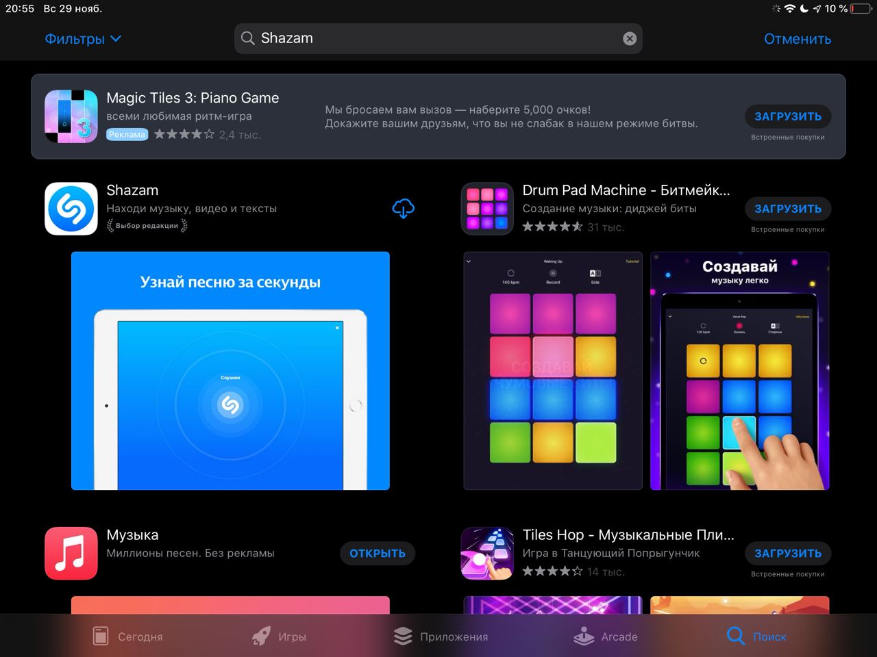This screenshot has height=657, width=877.
Task: Tap the magnifier icon in search field
Action: [x=248, y=38]
